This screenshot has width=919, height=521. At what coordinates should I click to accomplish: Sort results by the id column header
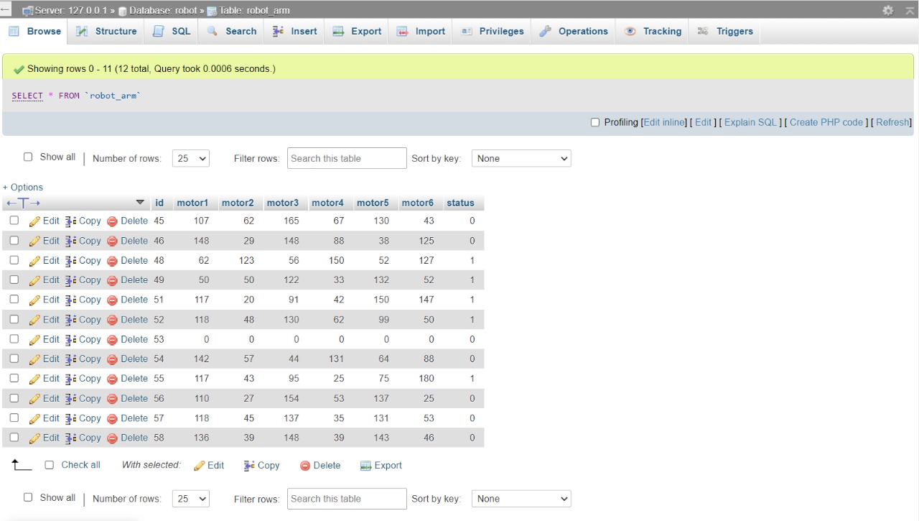[159, 202]
